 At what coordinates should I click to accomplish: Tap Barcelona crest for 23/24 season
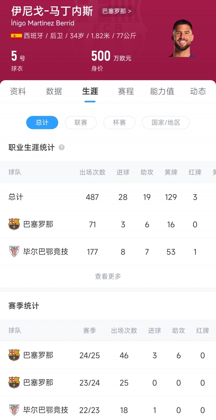(14, 382)
